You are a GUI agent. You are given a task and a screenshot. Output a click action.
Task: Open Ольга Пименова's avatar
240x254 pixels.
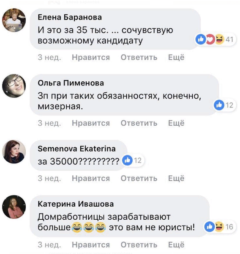(14, 86)
